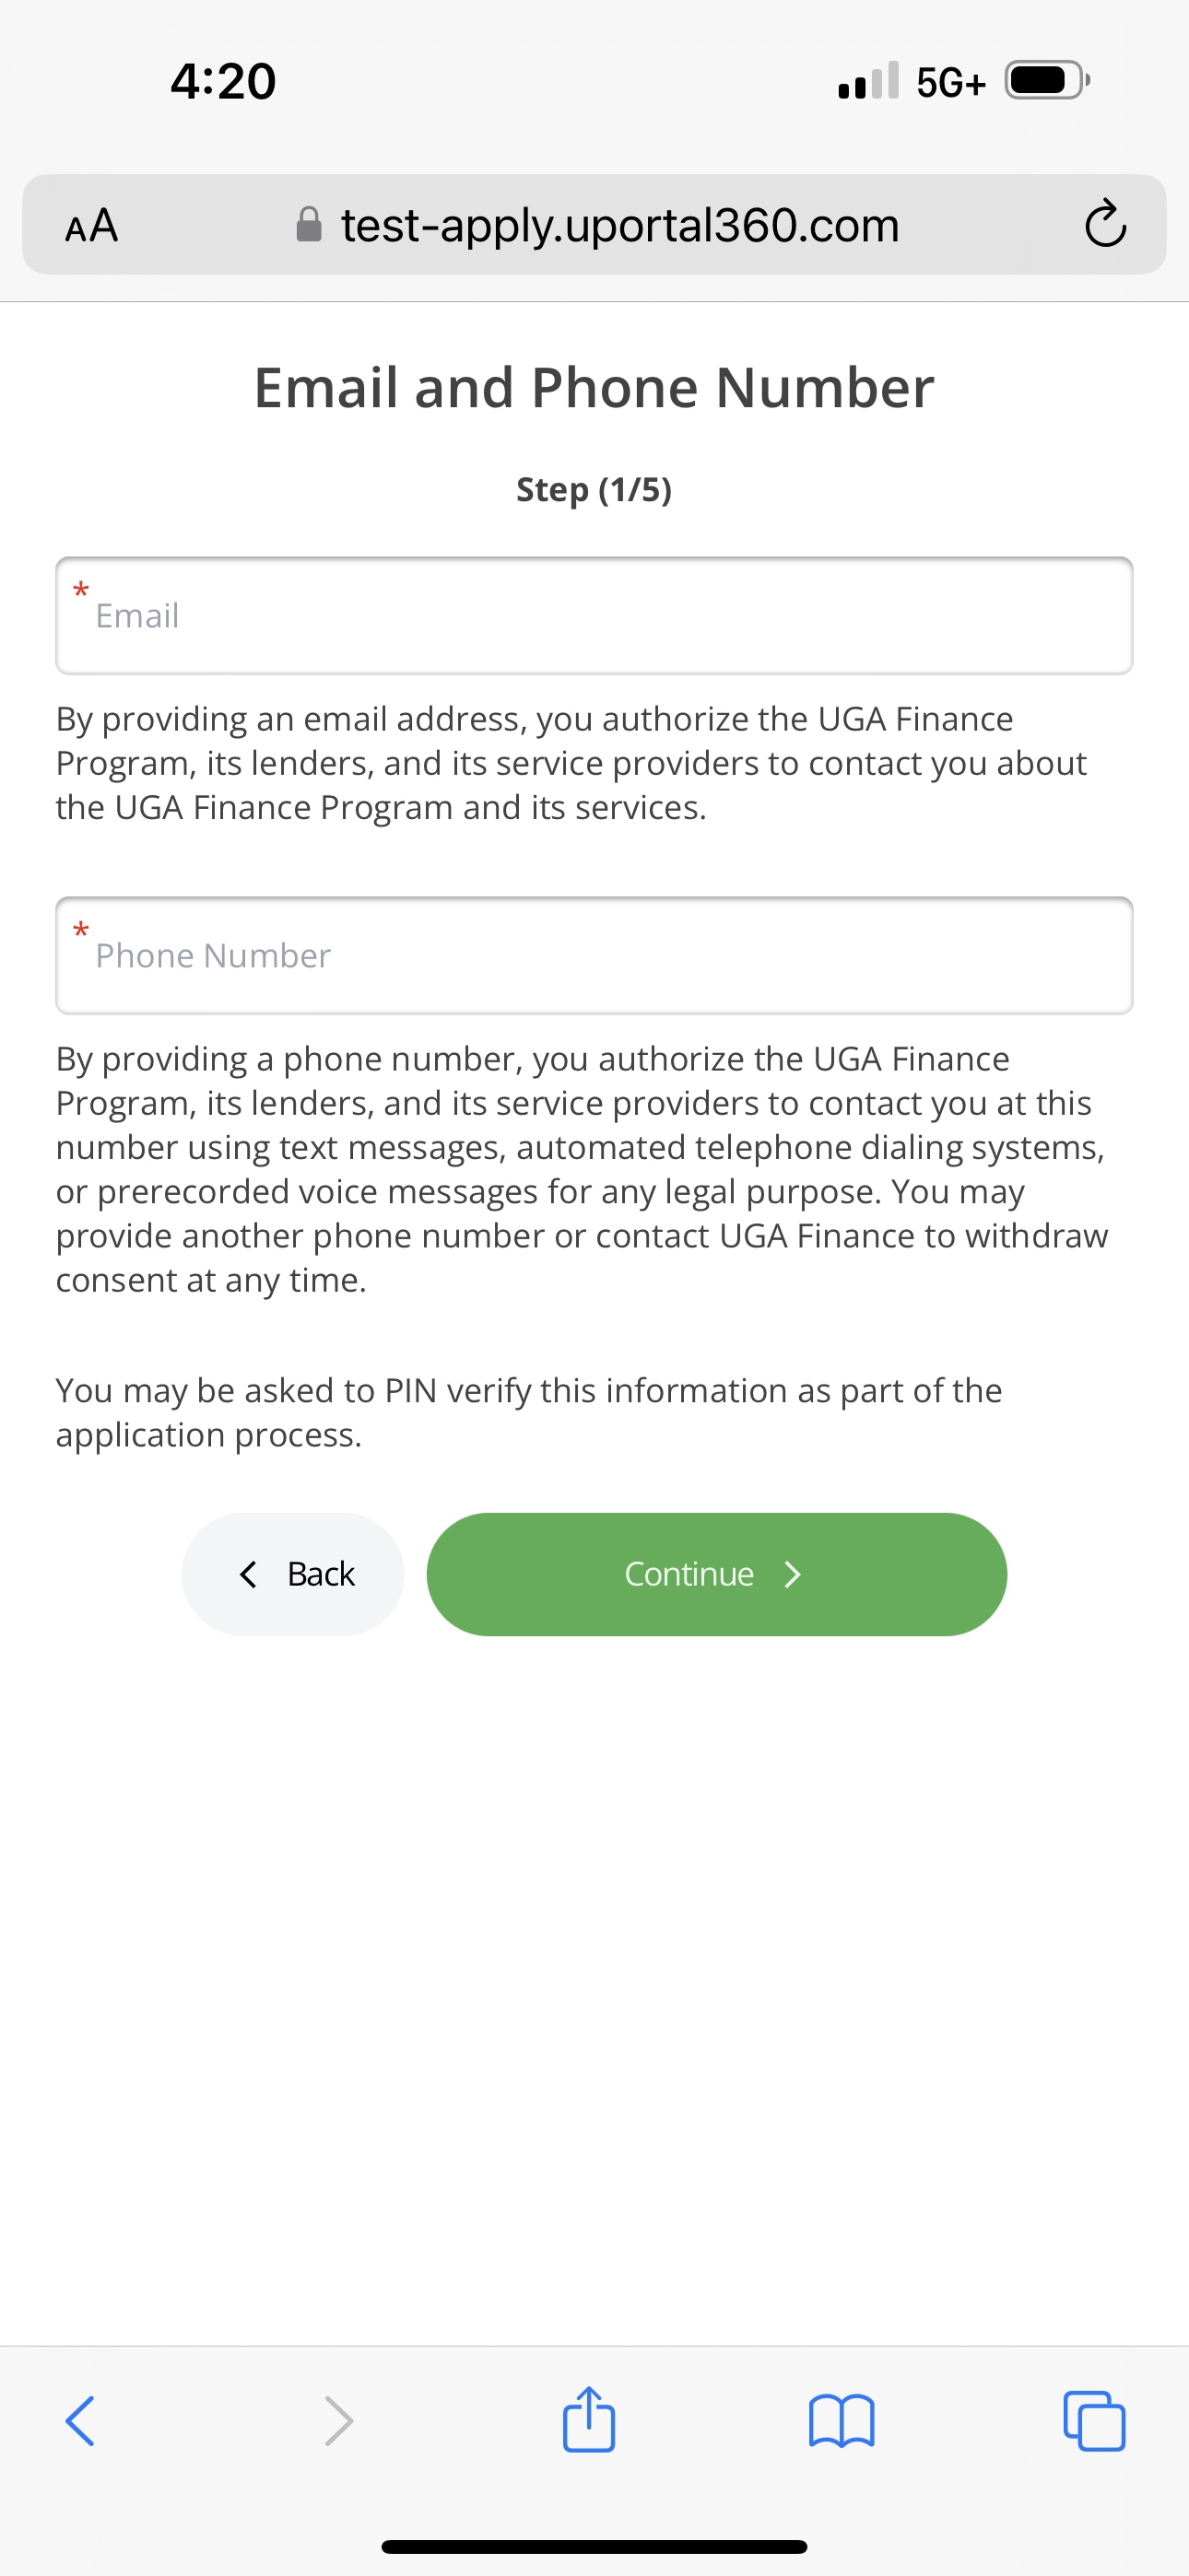Tap the lock icon in address bar
The width and height of the screenshot is (1189, 2576).
click(x=310, y=224)
